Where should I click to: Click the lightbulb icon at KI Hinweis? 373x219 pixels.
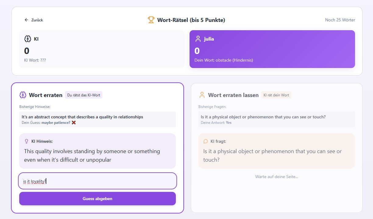27,141
